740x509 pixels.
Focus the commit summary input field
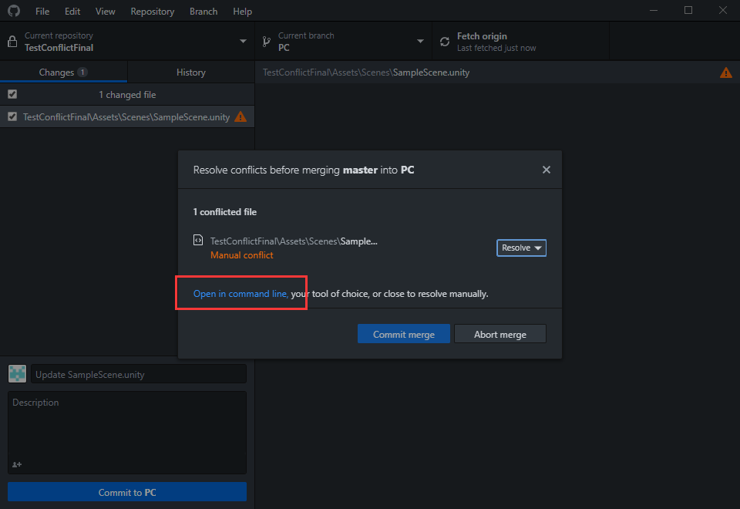click(139, 374)
